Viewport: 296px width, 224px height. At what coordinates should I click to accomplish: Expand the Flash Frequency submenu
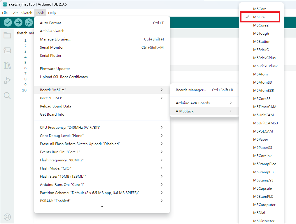[x=102, y=160]
